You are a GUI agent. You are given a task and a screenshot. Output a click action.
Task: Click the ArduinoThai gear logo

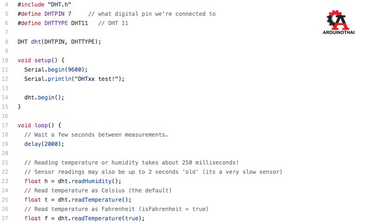click(x=338, y=20)
